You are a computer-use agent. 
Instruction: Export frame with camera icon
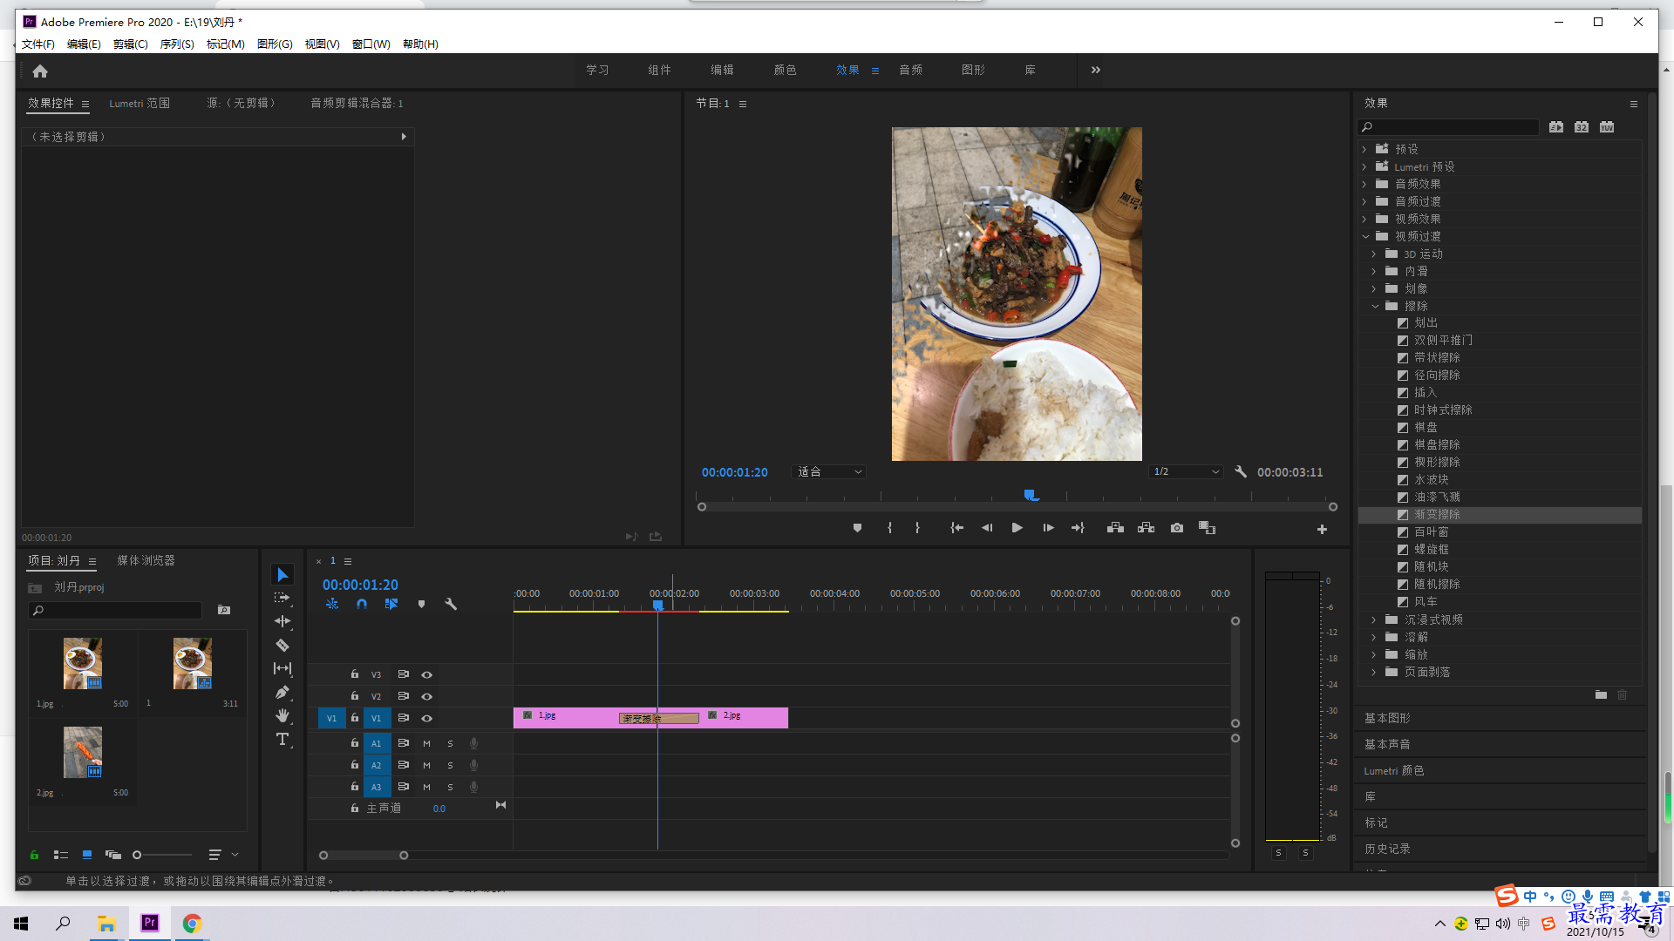pos(1177,528)
